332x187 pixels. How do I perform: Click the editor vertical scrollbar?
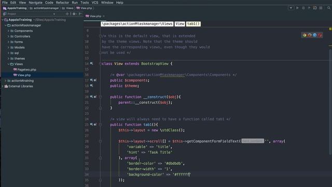click(330, 102)
